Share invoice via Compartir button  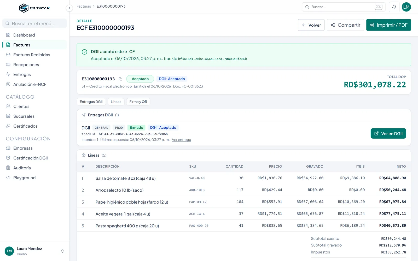[345, 25]
